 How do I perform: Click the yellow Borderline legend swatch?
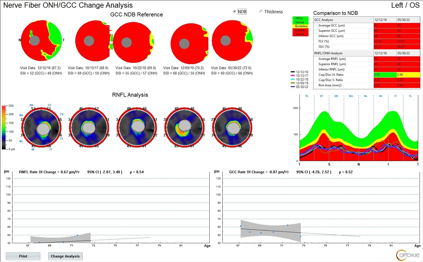click(300, 26)
